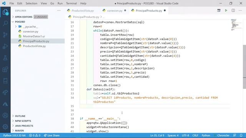Screen dimensions: 246x138
Task: Open the compare changes icon in the editor toolbar
Action: [x=219, y=10]
